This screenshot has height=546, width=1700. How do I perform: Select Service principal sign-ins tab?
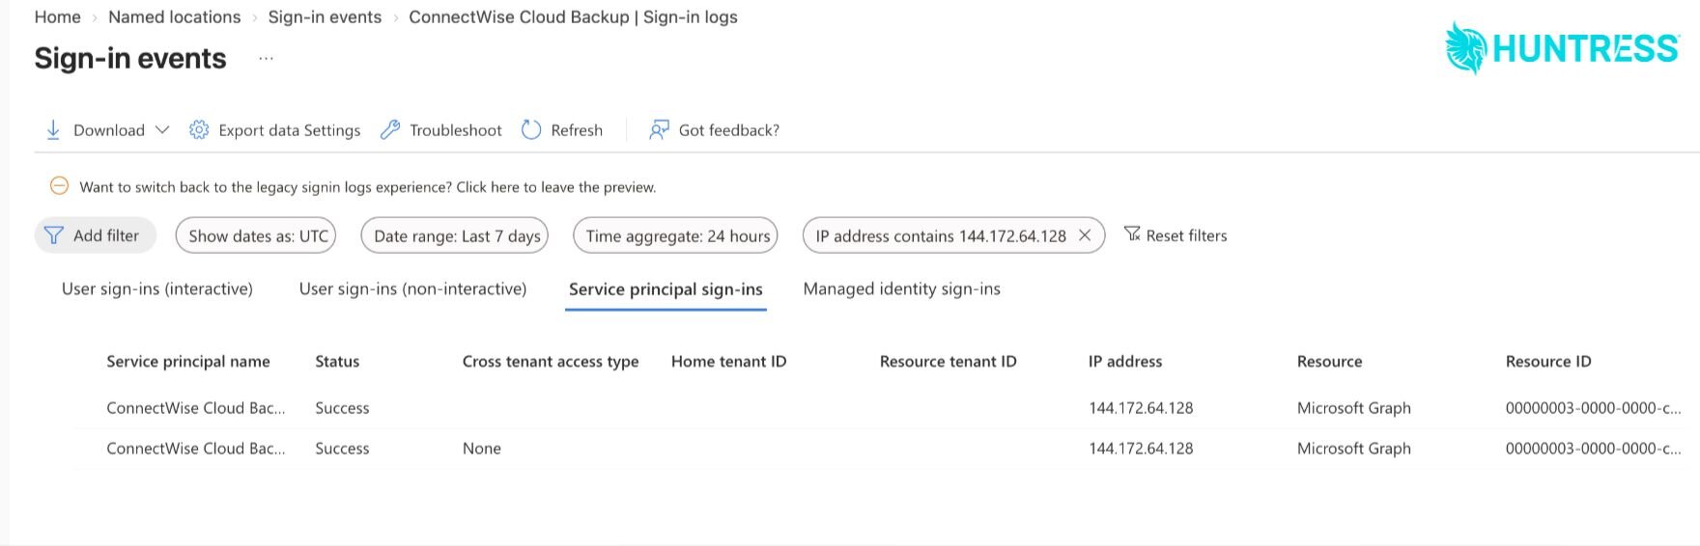point(666,289)
